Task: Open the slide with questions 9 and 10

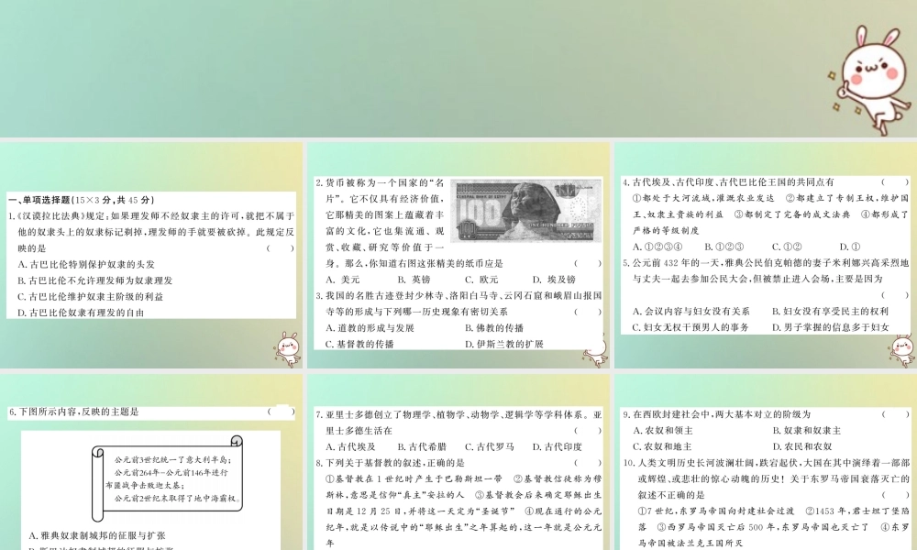Action: coord(766,462)
